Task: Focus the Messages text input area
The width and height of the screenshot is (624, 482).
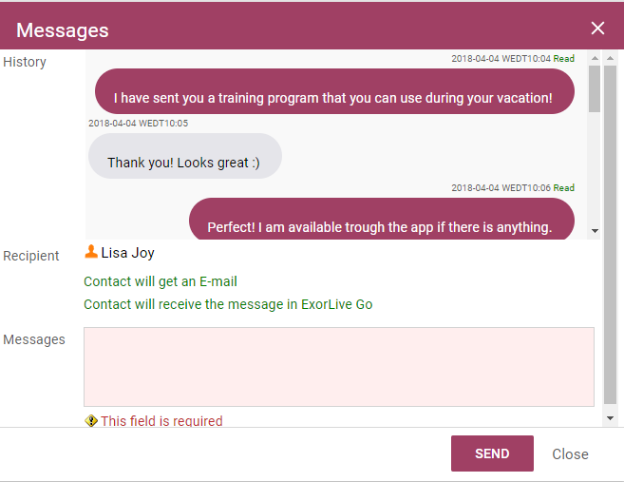Action: pyautogui.click(x=339, y=367)
